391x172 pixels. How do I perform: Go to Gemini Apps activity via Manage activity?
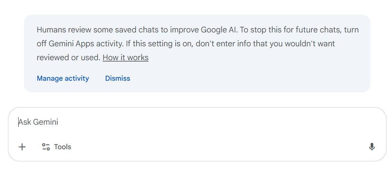63,78
